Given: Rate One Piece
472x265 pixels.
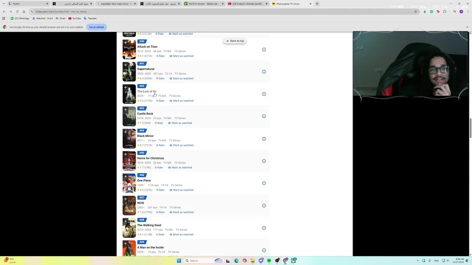Looking at the screenshot, I should pos(160,190).
